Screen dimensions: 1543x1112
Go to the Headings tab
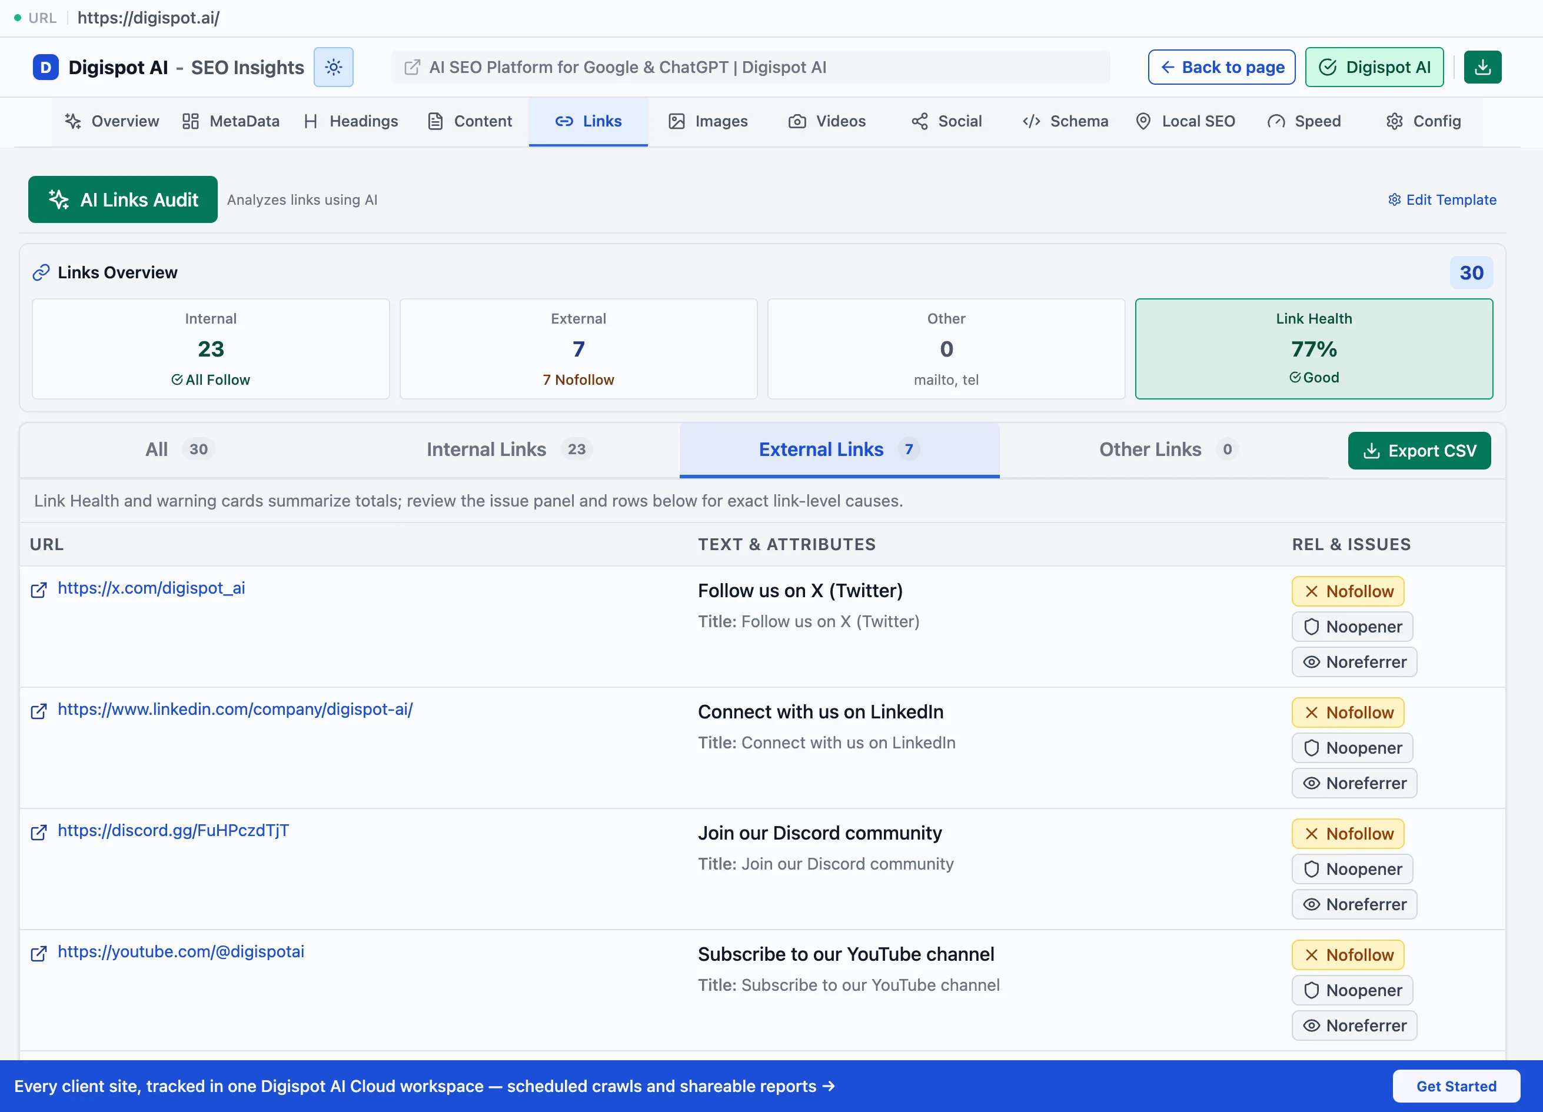[351, 121]
